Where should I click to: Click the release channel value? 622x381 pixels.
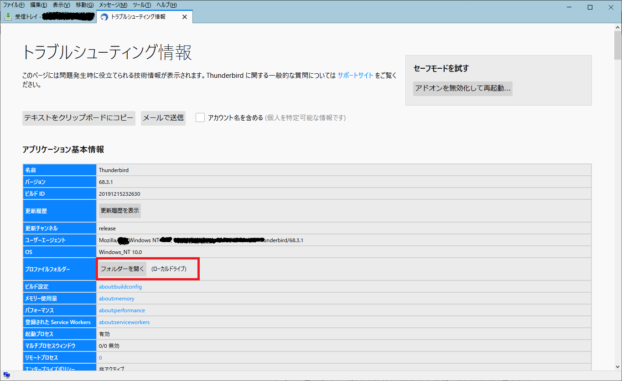click(x=107, y=229)
